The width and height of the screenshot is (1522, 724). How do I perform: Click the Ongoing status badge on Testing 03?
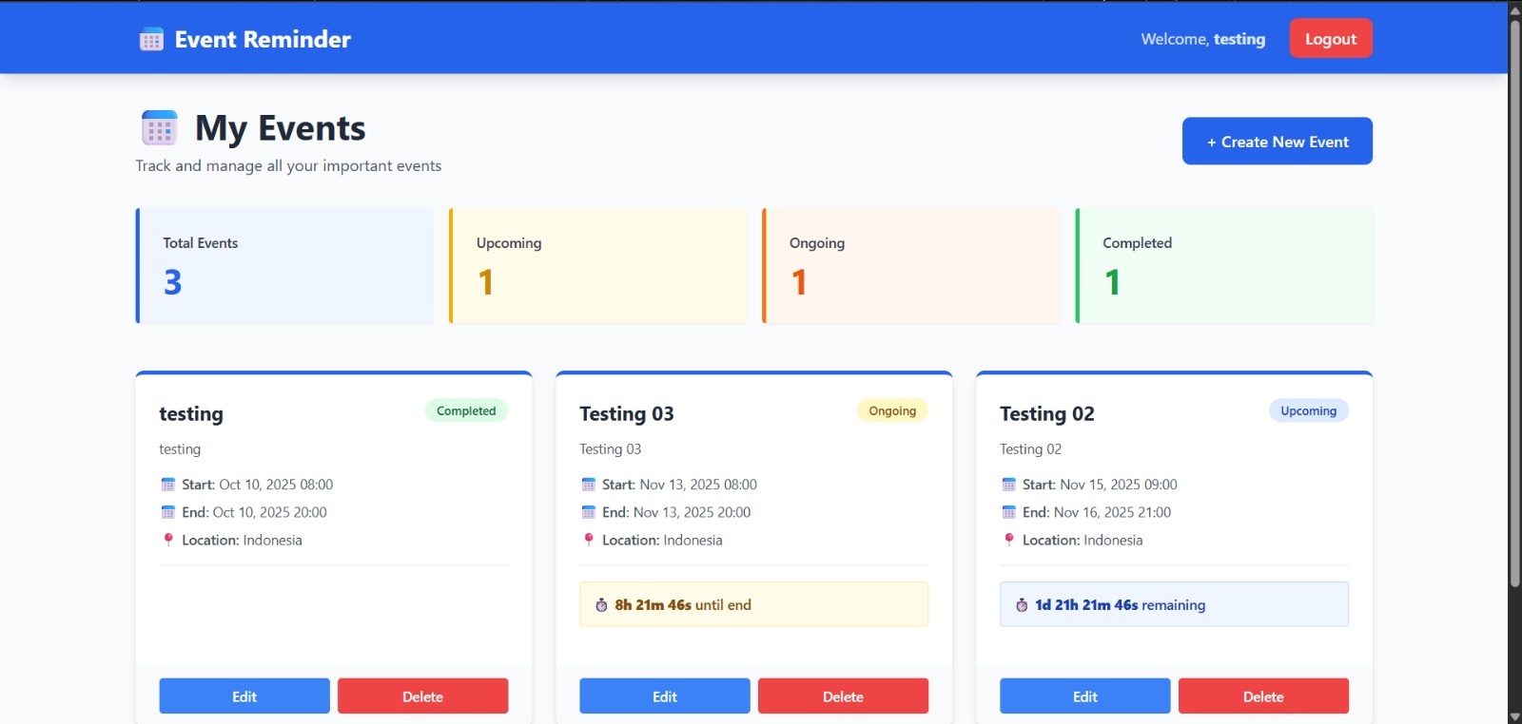coord(892,410)
